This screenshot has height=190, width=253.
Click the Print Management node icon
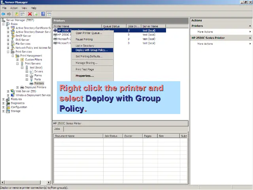17,56
